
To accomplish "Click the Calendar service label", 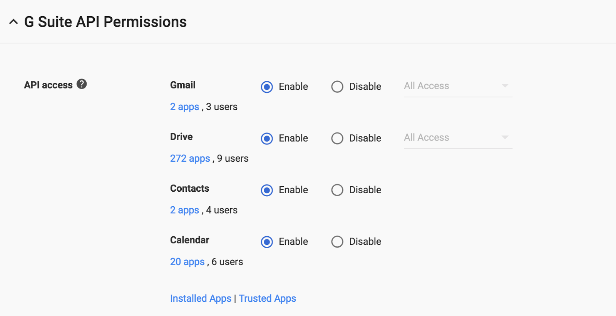I will (x=190, y=240).
